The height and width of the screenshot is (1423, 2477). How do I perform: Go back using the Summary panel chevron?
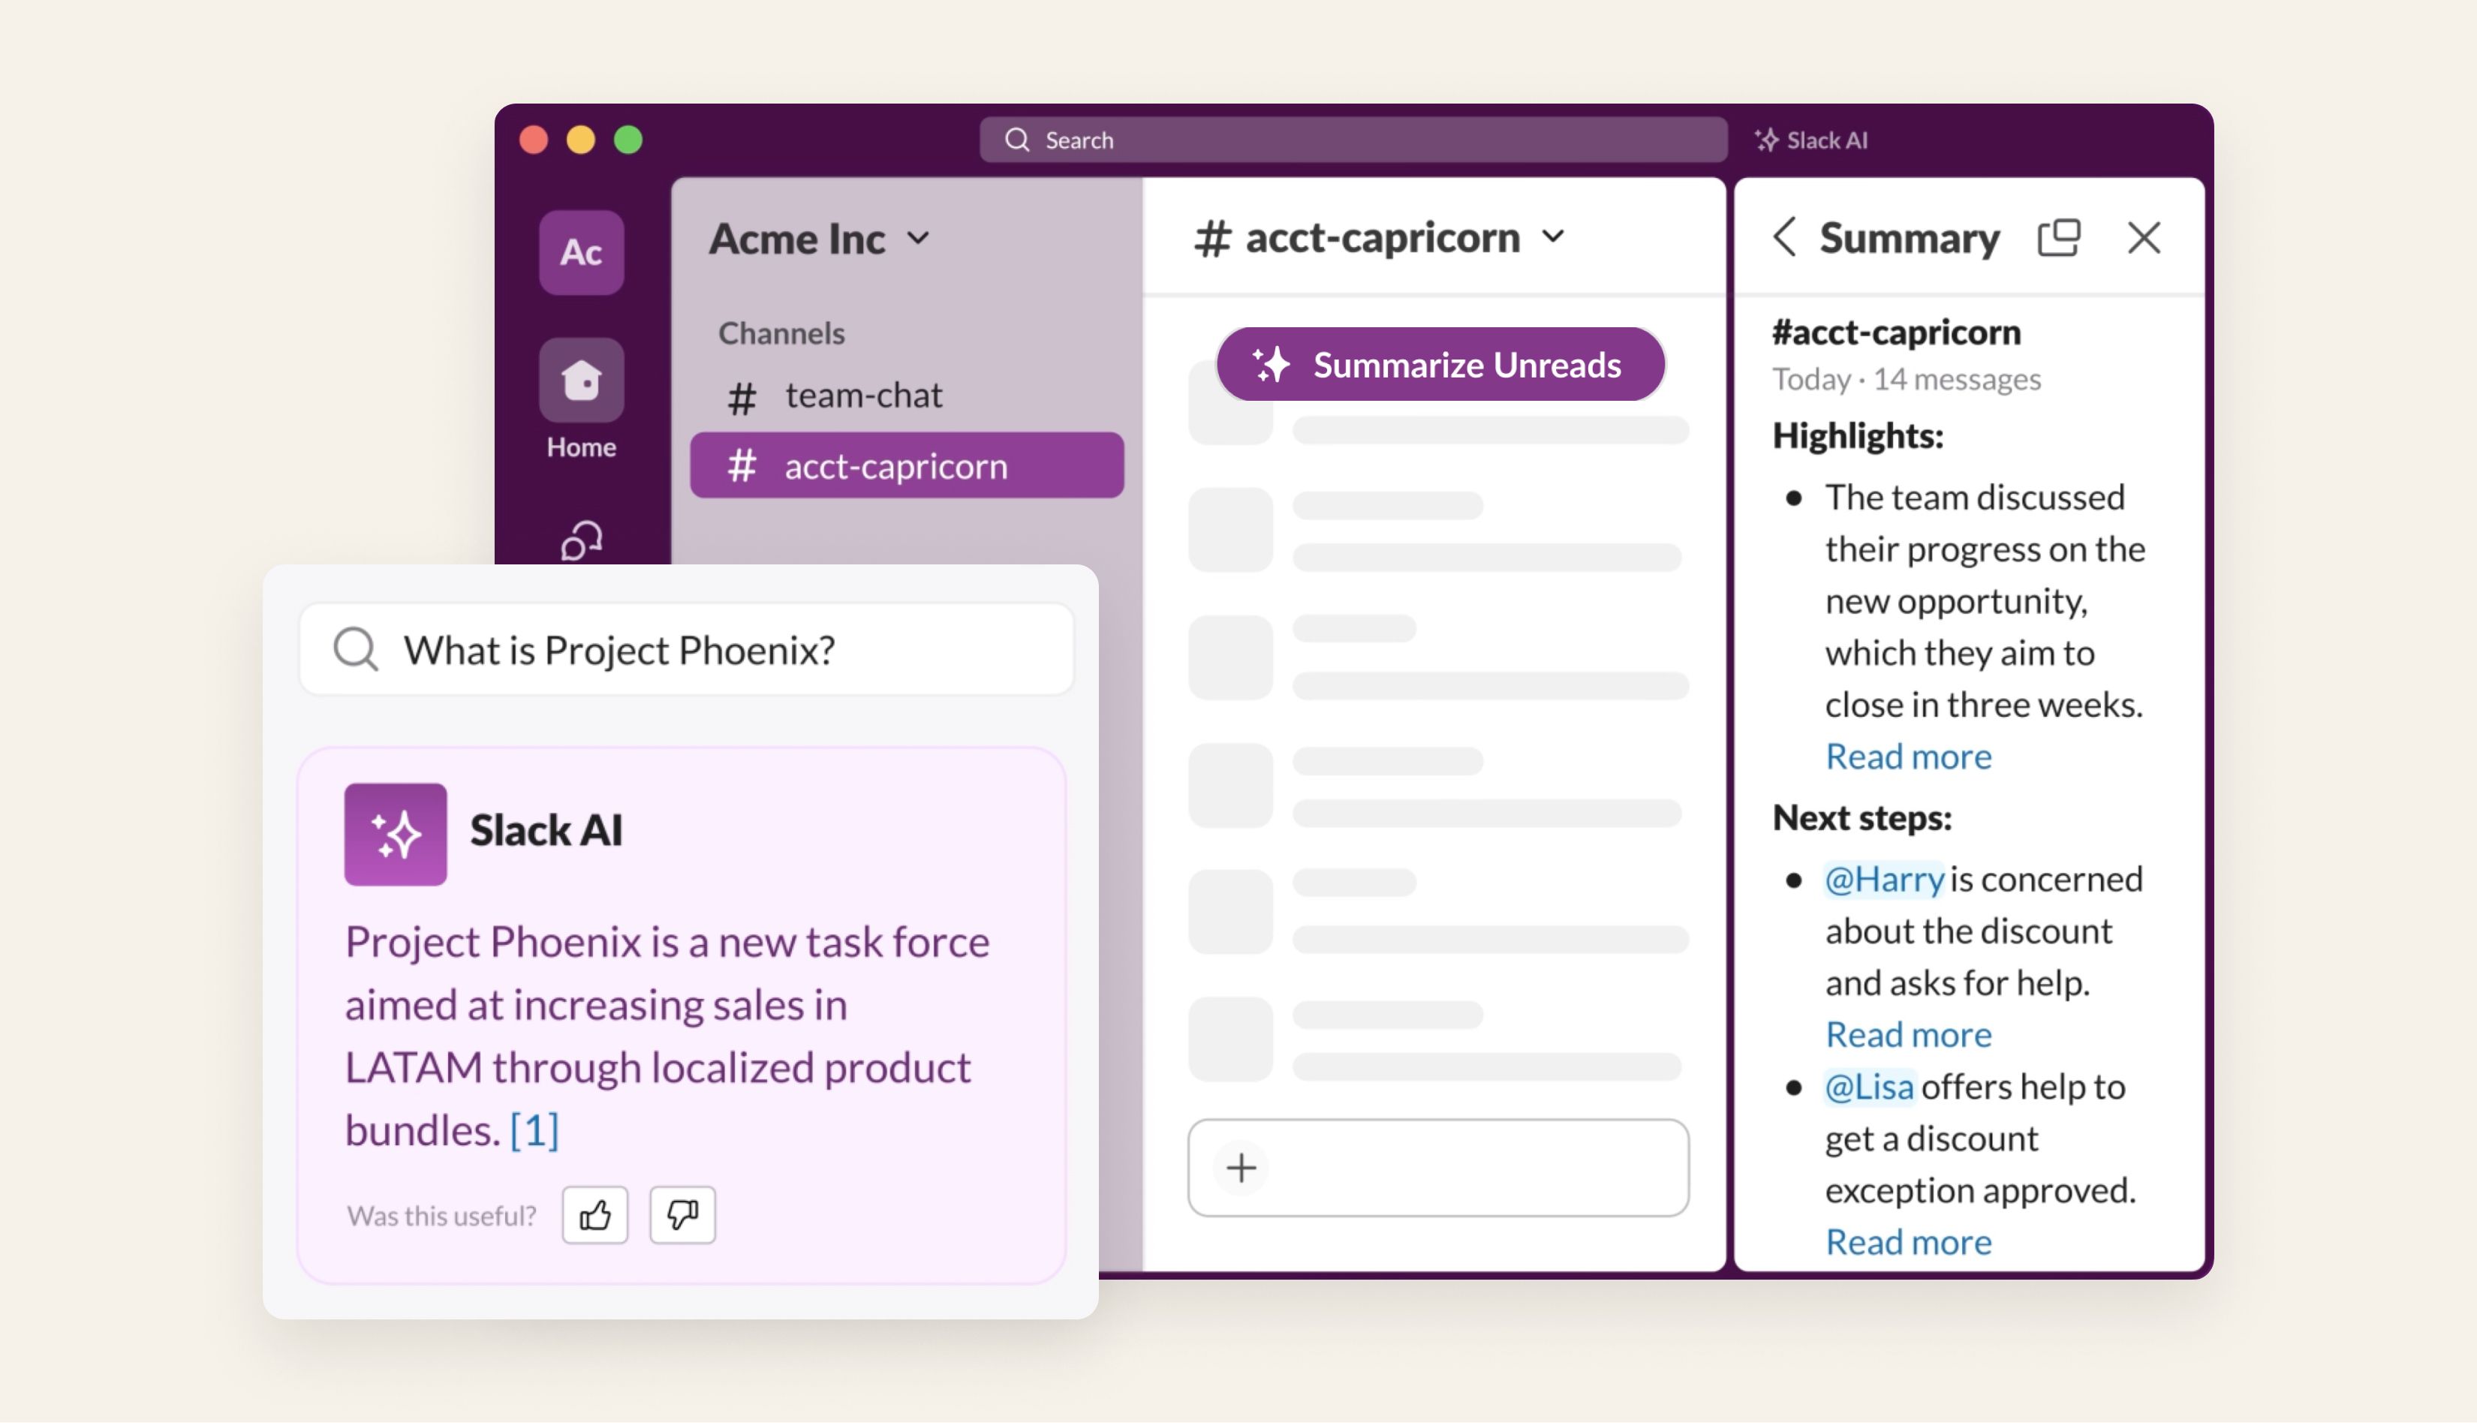tap(1785, 236)
